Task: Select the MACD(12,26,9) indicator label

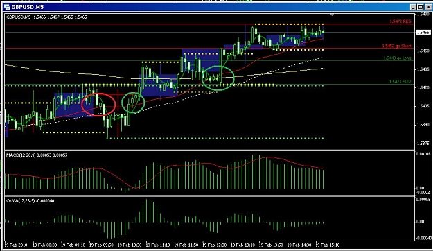Action: [37, 155]
